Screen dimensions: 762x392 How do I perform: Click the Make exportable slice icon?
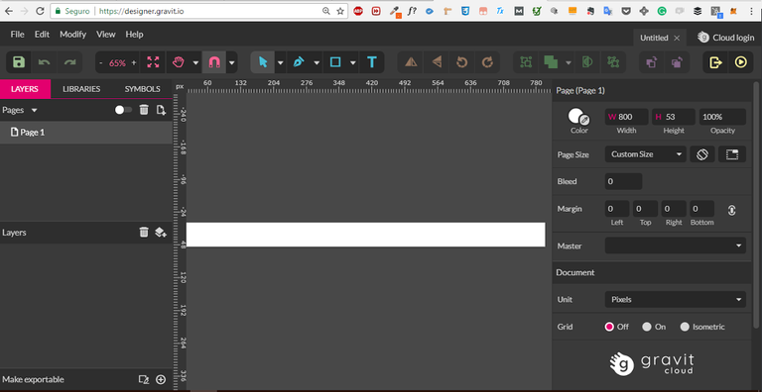point(143,379)
